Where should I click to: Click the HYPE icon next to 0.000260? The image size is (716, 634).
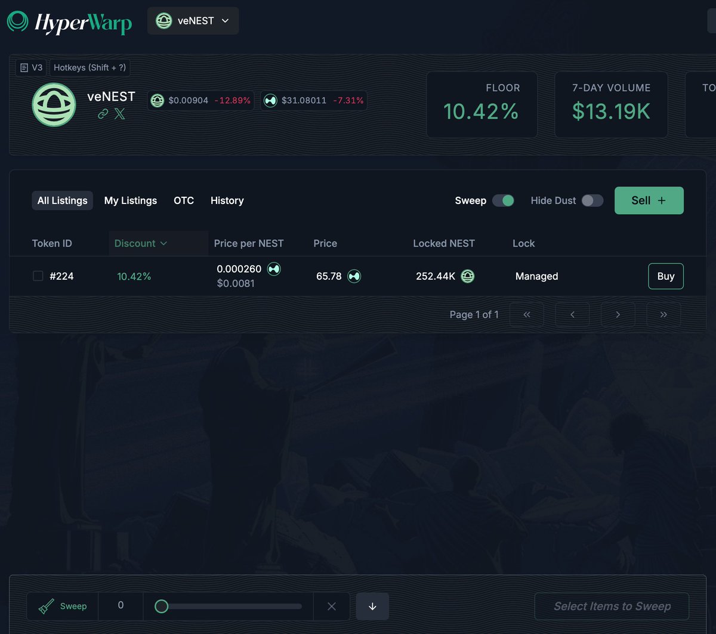coord(274,269)
